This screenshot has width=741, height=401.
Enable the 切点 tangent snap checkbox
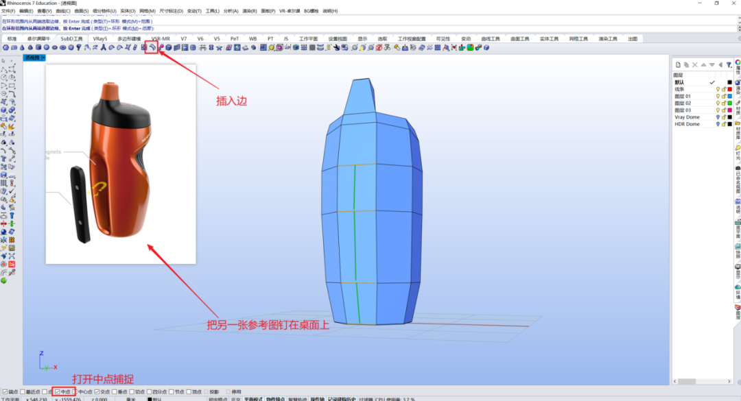pyautogui.click(x=132, y=391)
